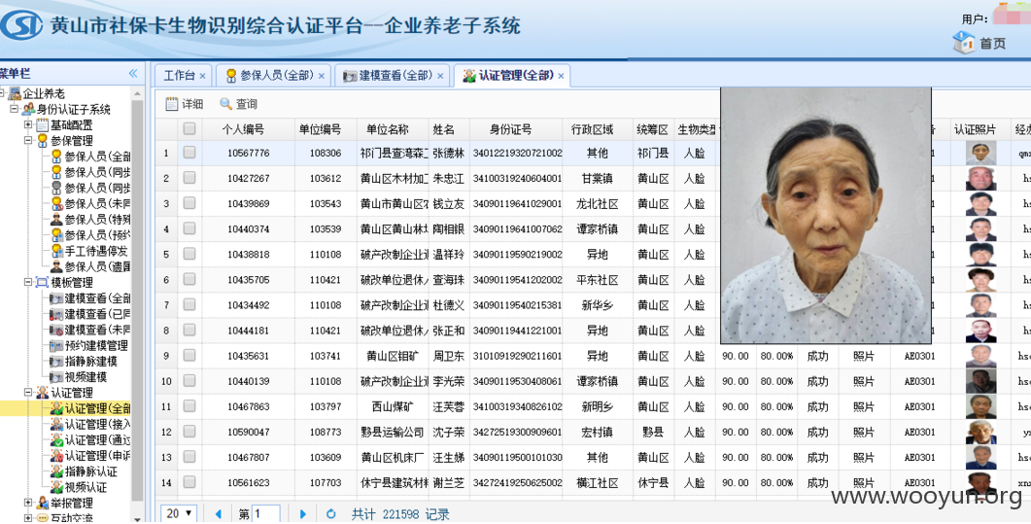Expand the 互动交流 tree node
The image size is (1031, 524).
(28, 518)
